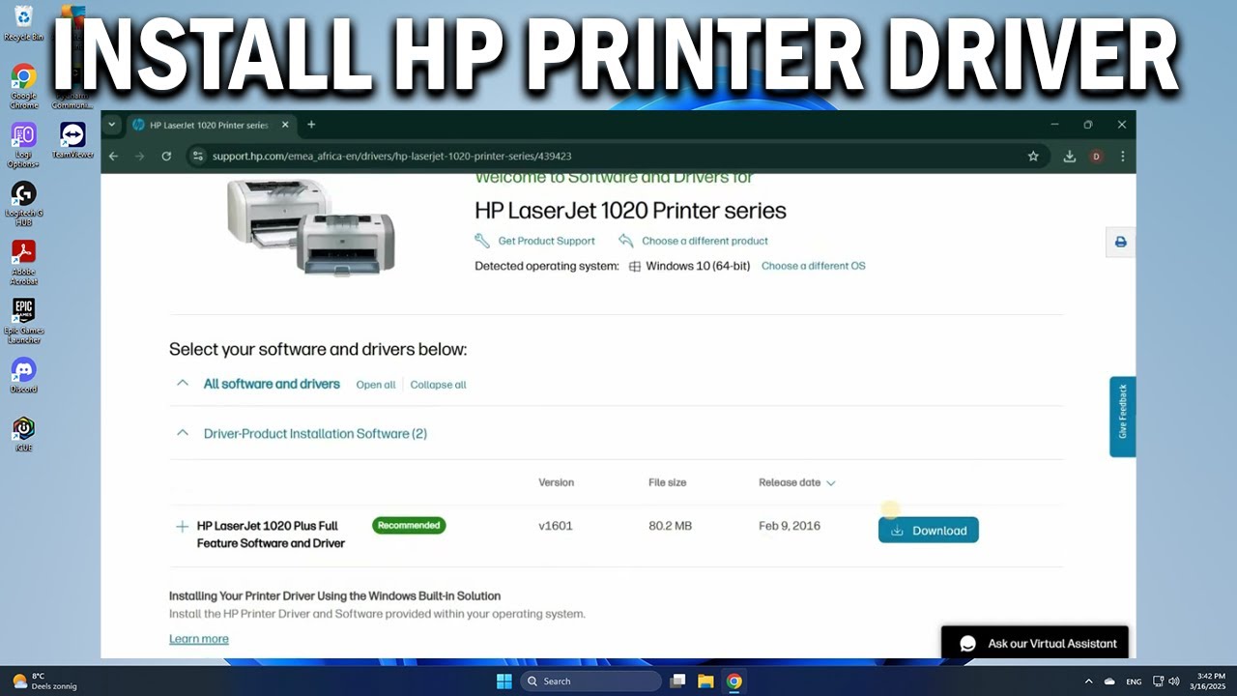Open Ask our Virtual Assistant chat
This screenshot has width=1237, height=696.
coord(1035,643)
